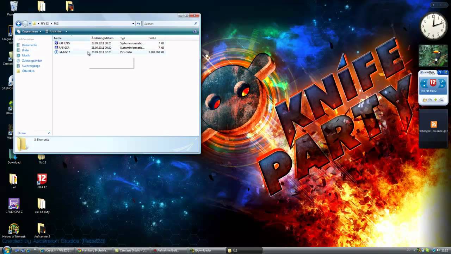This screenshot has height=254, width=451.
Task: Click the analog clock gadget
Action: 433,26
